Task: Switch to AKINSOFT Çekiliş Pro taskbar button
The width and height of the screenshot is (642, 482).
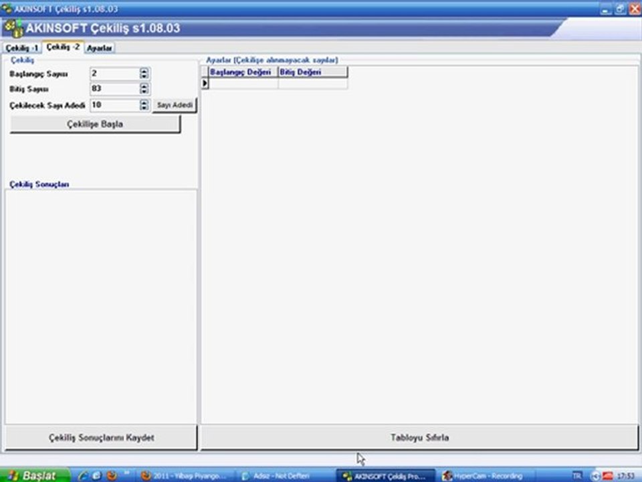Action: 386,476
